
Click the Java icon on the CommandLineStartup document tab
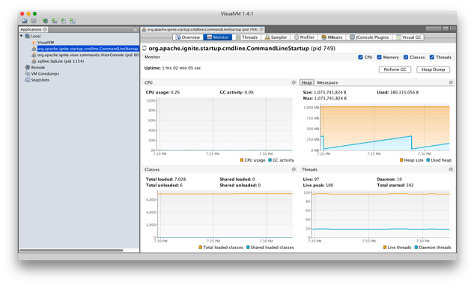coord(144,29)
